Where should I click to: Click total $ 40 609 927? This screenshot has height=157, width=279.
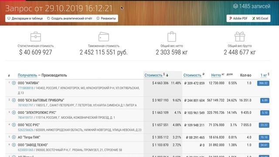[36, 52]
